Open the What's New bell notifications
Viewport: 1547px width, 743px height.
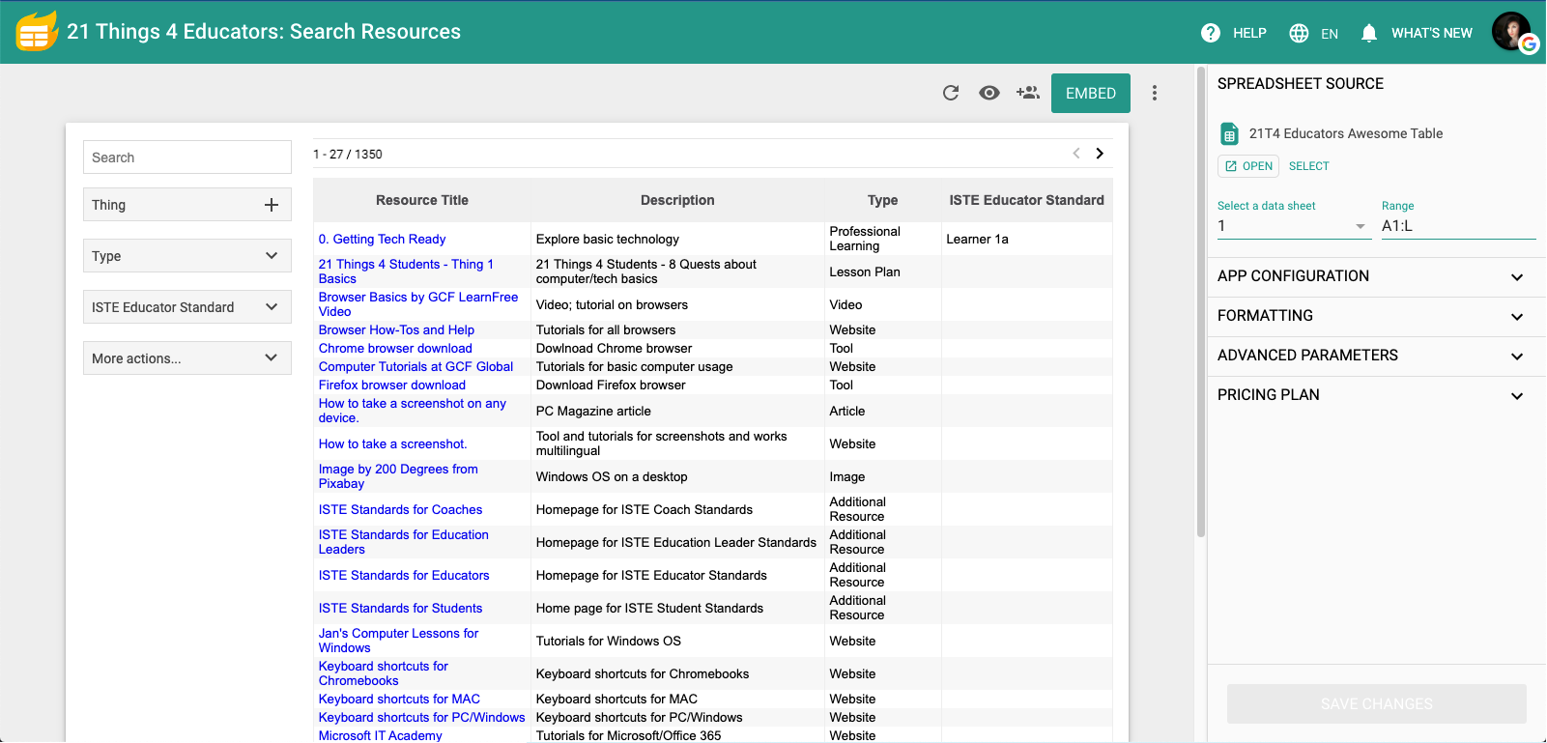[x=1369, y=33]
